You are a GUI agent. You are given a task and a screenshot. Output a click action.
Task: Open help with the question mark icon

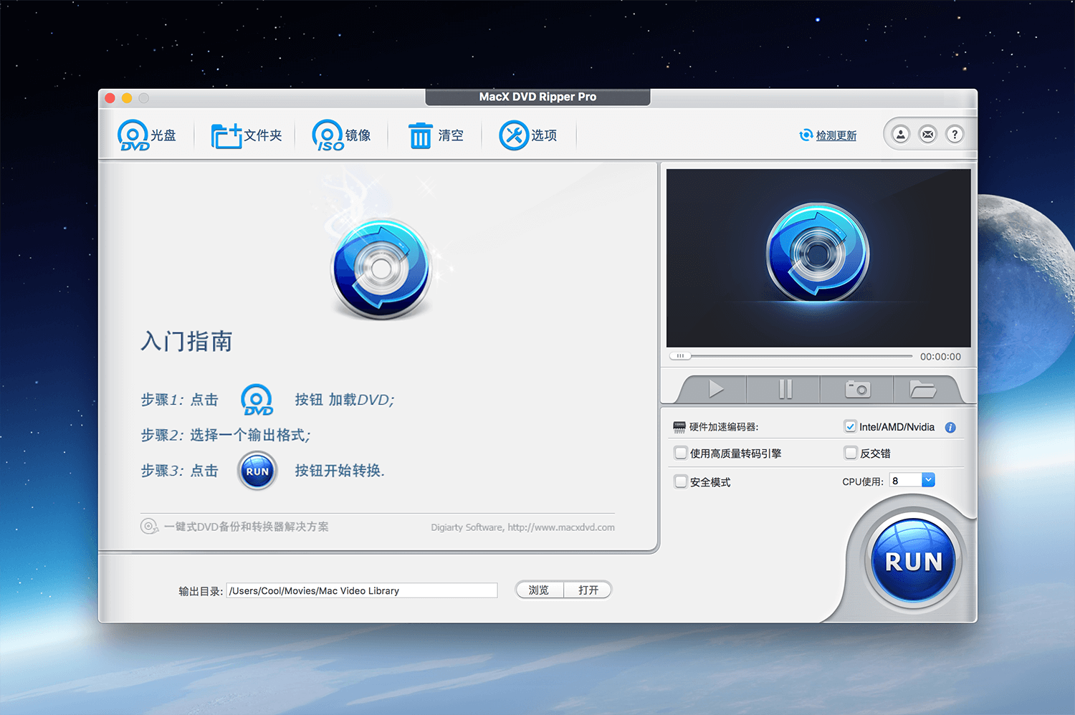click(955, 134)
